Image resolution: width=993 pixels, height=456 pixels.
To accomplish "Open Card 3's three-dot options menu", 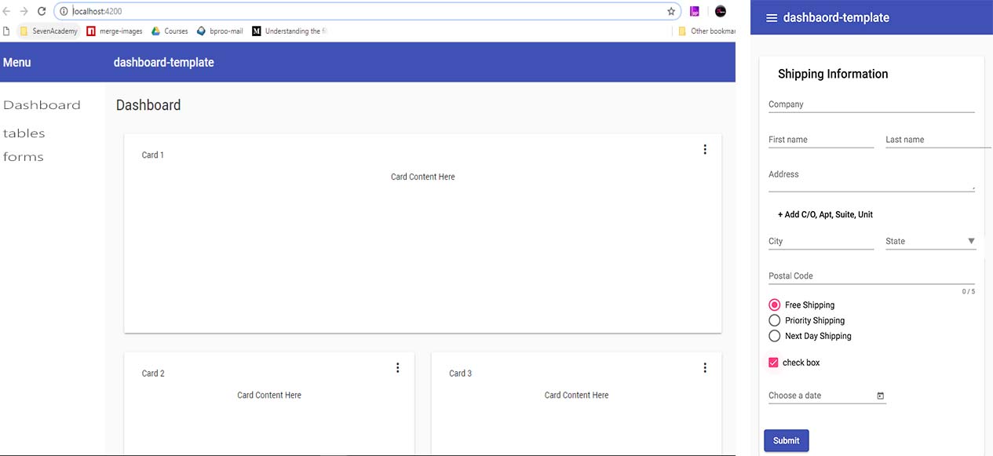I will click(x=704, y=367).
